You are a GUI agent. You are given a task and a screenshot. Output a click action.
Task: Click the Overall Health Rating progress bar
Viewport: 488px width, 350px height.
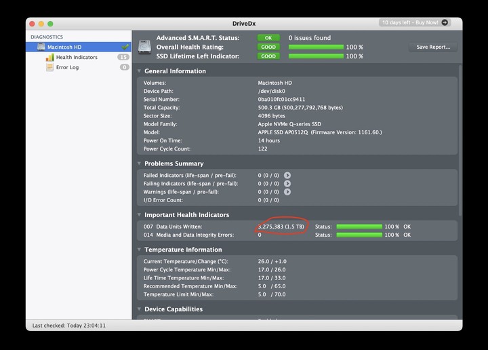coord(316,47)
